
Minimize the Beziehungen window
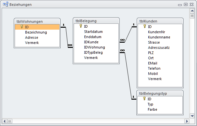[x=180, y=5]
